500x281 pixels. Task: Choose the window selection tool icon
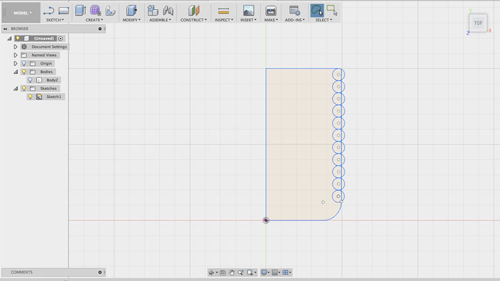[x=332, y=10]
